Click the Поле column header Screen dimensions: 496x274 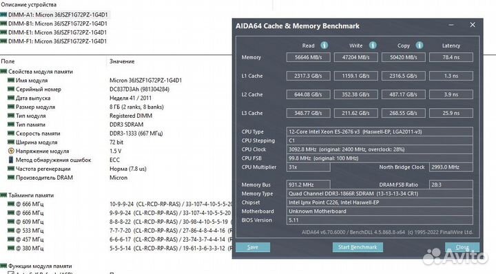[8, 61]
